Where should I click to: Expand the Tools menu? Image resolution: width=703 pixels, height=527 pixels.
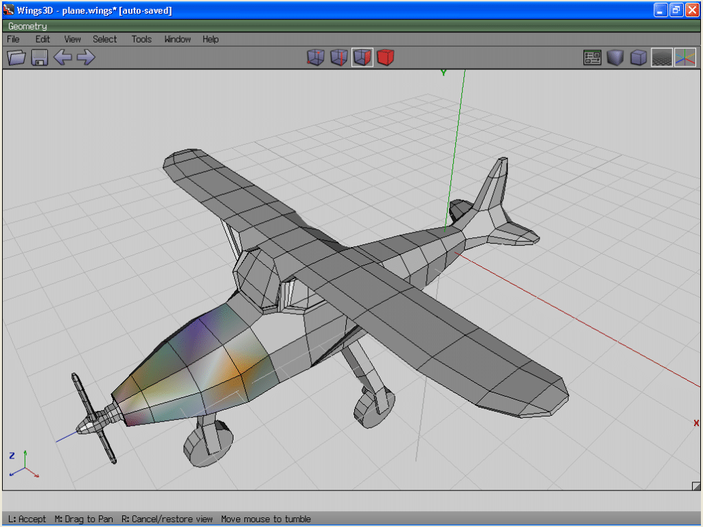click(141, 39)
